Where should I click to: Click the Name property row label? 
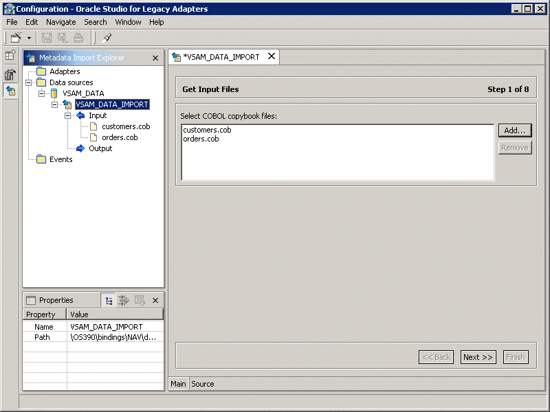pyautogui.click(x=44, y=327)
